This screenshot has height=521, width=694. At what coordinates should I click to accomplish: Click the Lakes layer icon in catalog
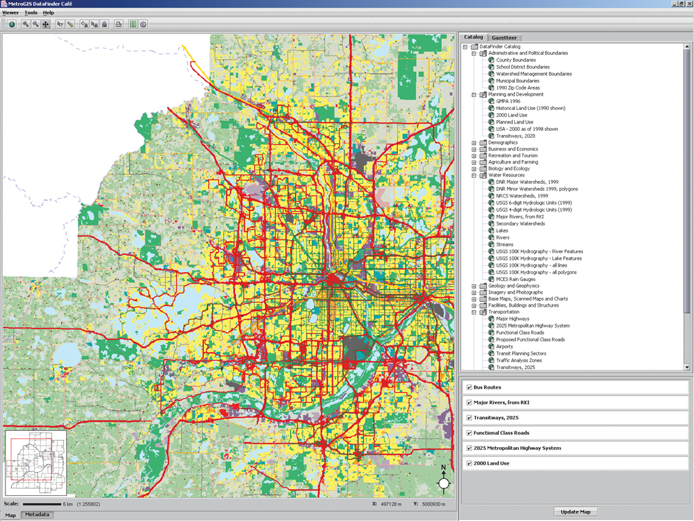pyautogui.click(x=491, y=231)
